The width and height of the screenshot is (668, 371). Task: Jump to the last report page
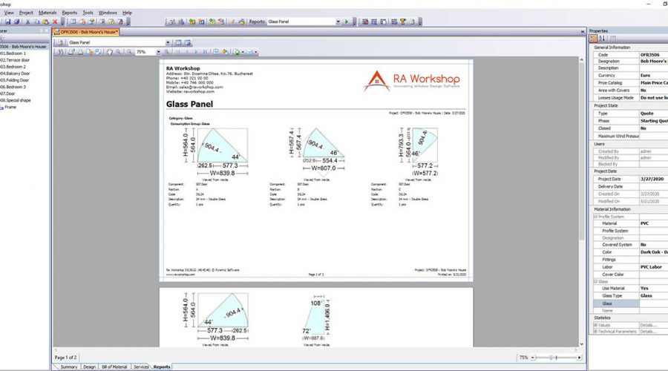205,52
